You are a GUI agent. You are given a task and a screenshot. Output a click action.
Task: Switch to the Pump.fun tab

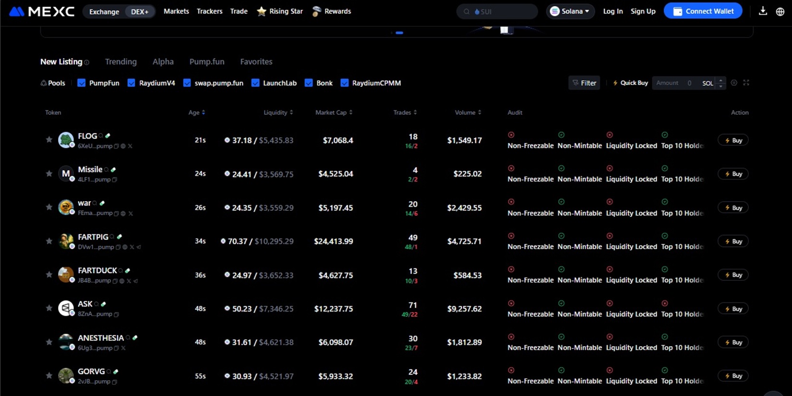pyautogui.click(x=207, y=61)
